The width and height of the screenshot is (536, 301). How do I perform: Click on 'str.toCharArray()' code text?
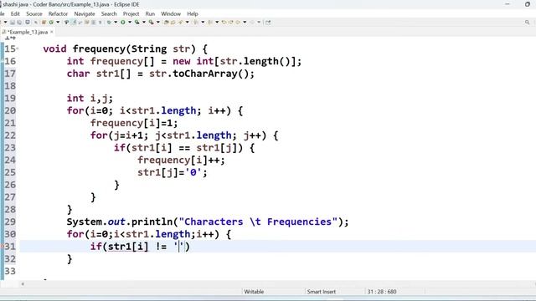coord(202,74)
